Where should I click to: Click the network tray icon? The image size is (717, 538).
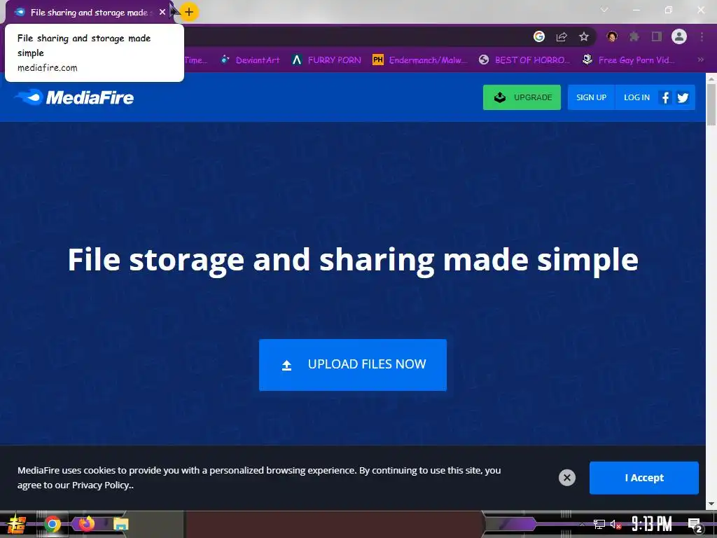(599, 524)
